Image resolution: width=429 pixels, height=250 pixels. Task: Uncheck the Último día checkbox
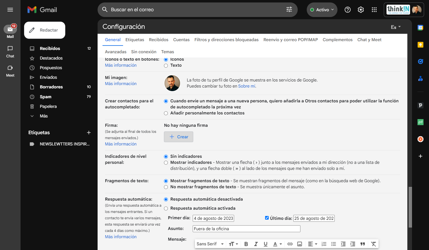click(x=267, y=218)
